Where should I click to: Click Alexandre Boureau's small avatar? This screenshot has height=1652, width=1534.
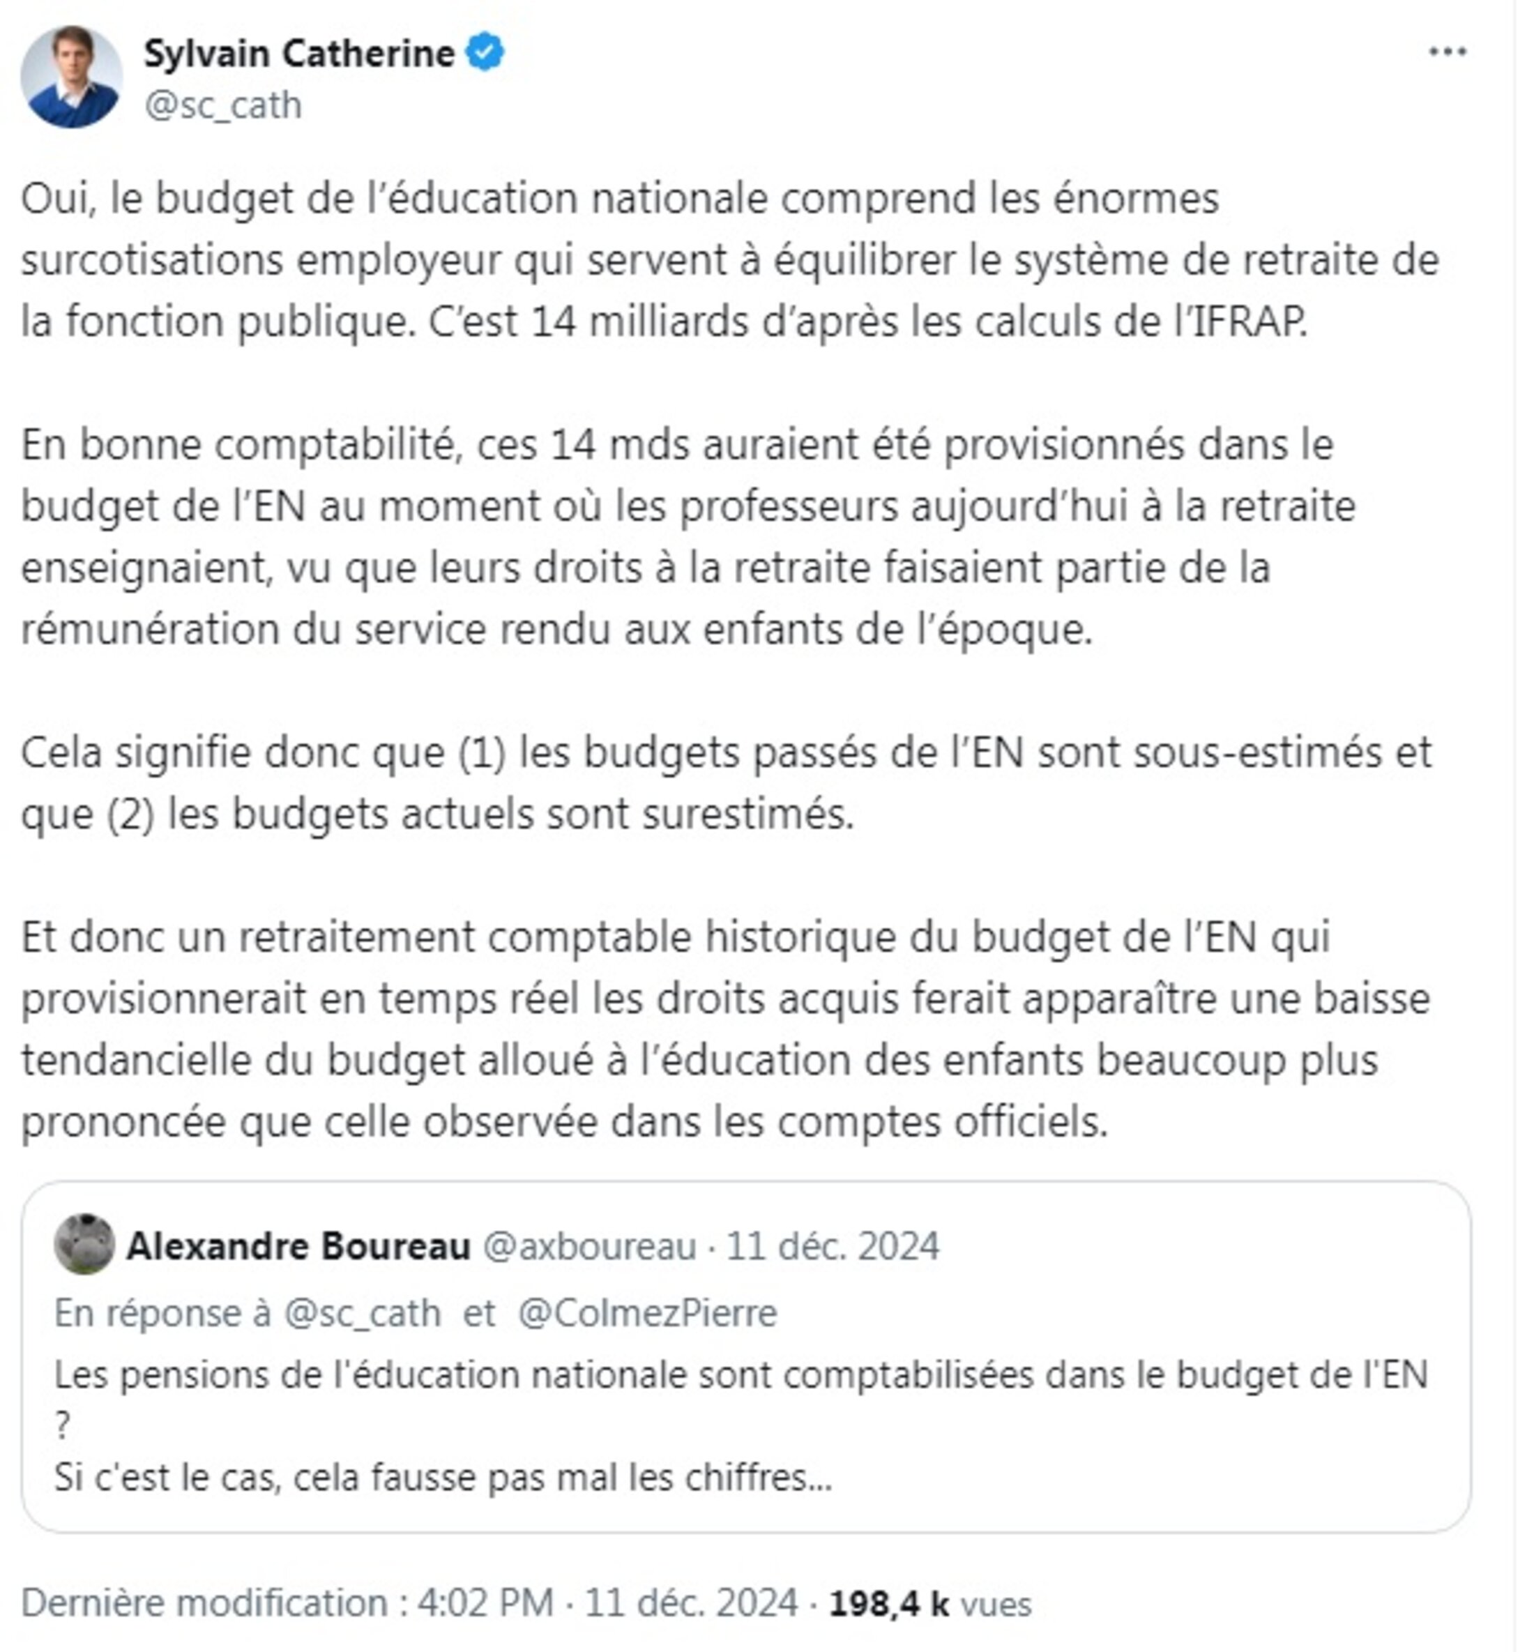[84, 1243]
